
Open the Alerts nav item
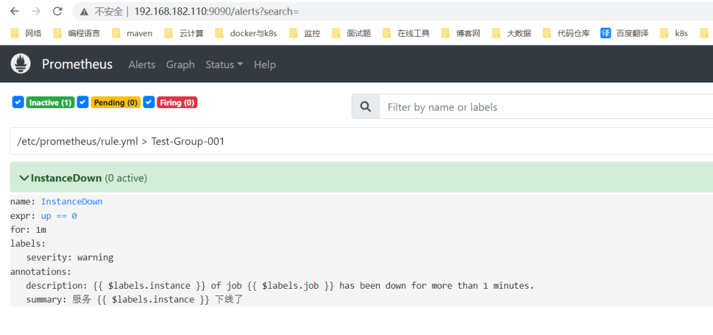click(x=142, y=65)
